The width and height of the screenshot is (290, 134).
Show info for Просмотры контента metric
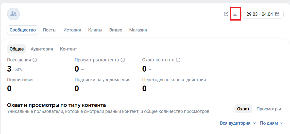(x=123, y=60)
